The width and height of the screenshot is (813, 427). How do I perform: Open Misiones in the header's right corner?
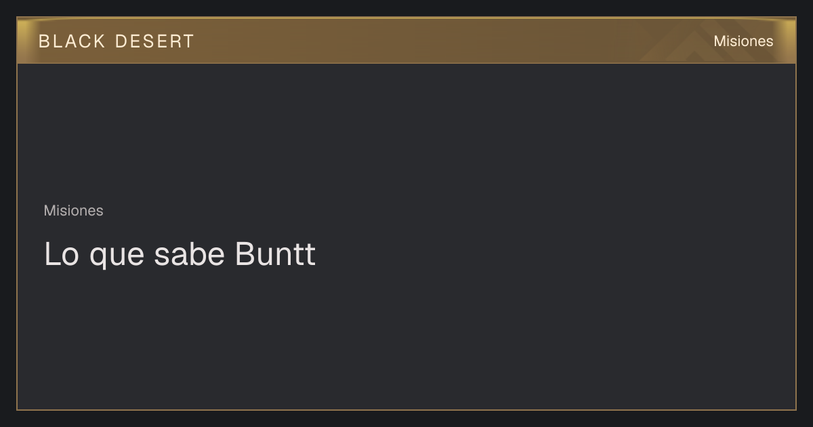pyautogui.click(x=743, y=41)
